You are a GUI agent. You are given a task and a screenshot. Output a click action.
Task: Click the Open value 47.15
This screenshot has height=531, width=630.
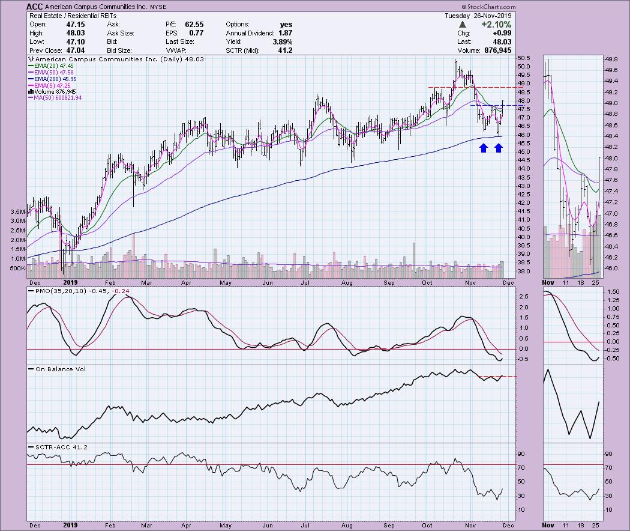click(x=75, y=25)
